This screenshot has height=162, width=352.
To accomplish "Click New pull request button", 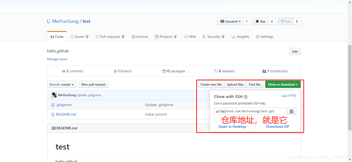I will point(93,84).
